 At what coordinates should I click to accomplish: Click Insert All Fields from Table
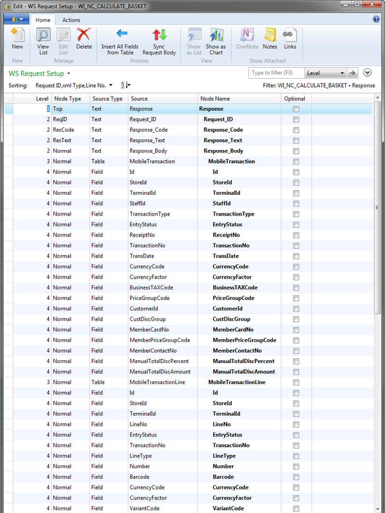[x=120, y=41]
